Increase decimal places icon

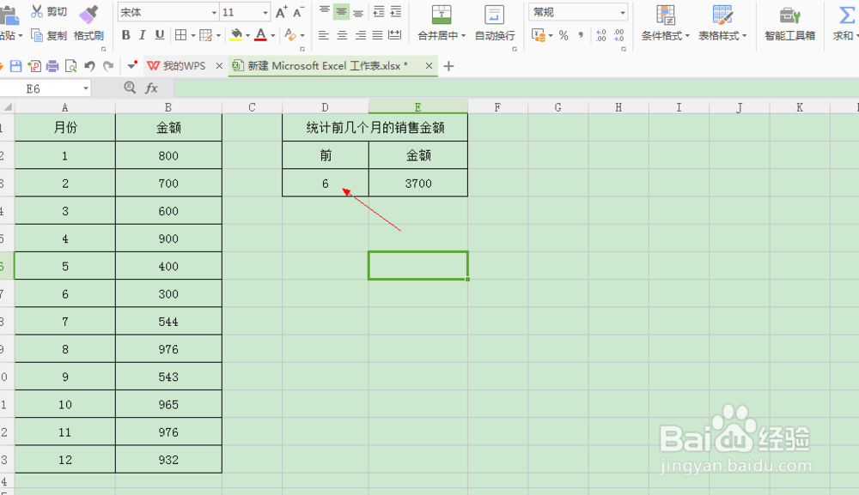[601, 35]
